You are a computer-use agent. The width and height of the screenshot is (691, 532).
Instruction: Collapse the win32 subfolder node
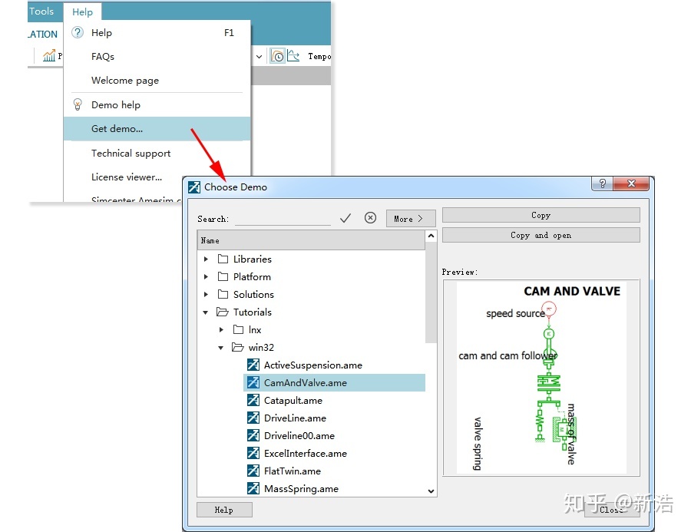[x=221, y=347]
